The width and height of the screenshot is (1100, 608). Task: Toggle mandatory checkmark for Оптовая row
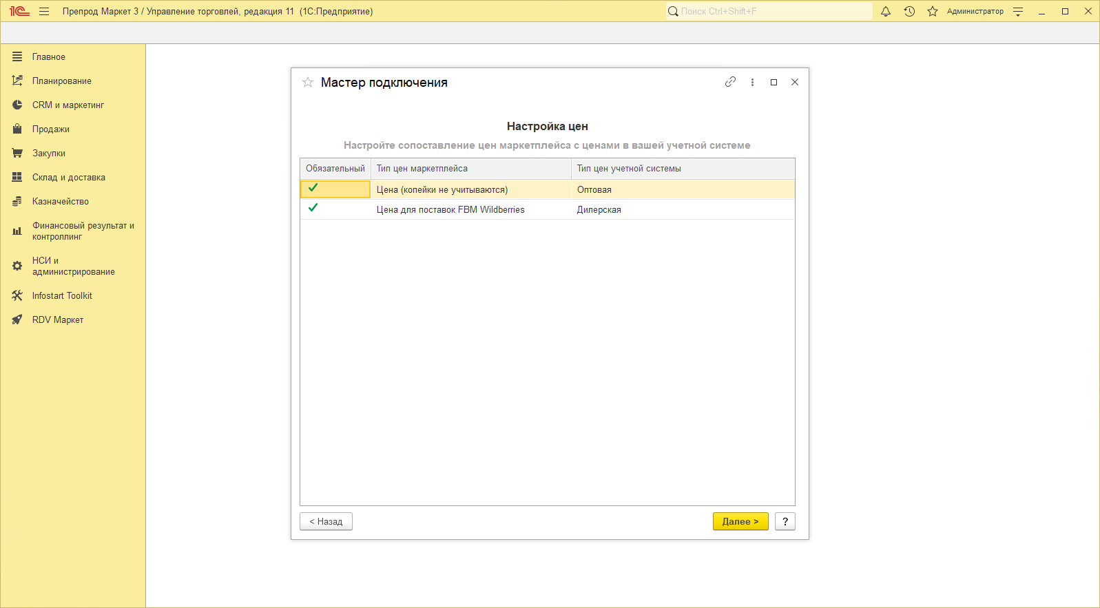point(313,188)
